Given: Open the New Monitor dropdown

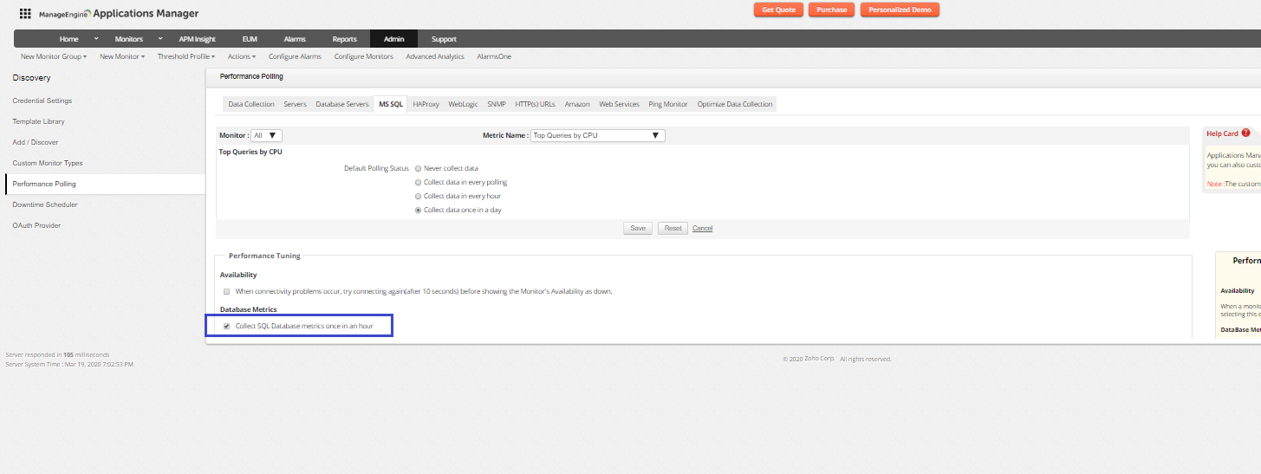Looking at the screenshot, I should click(122, 56).
